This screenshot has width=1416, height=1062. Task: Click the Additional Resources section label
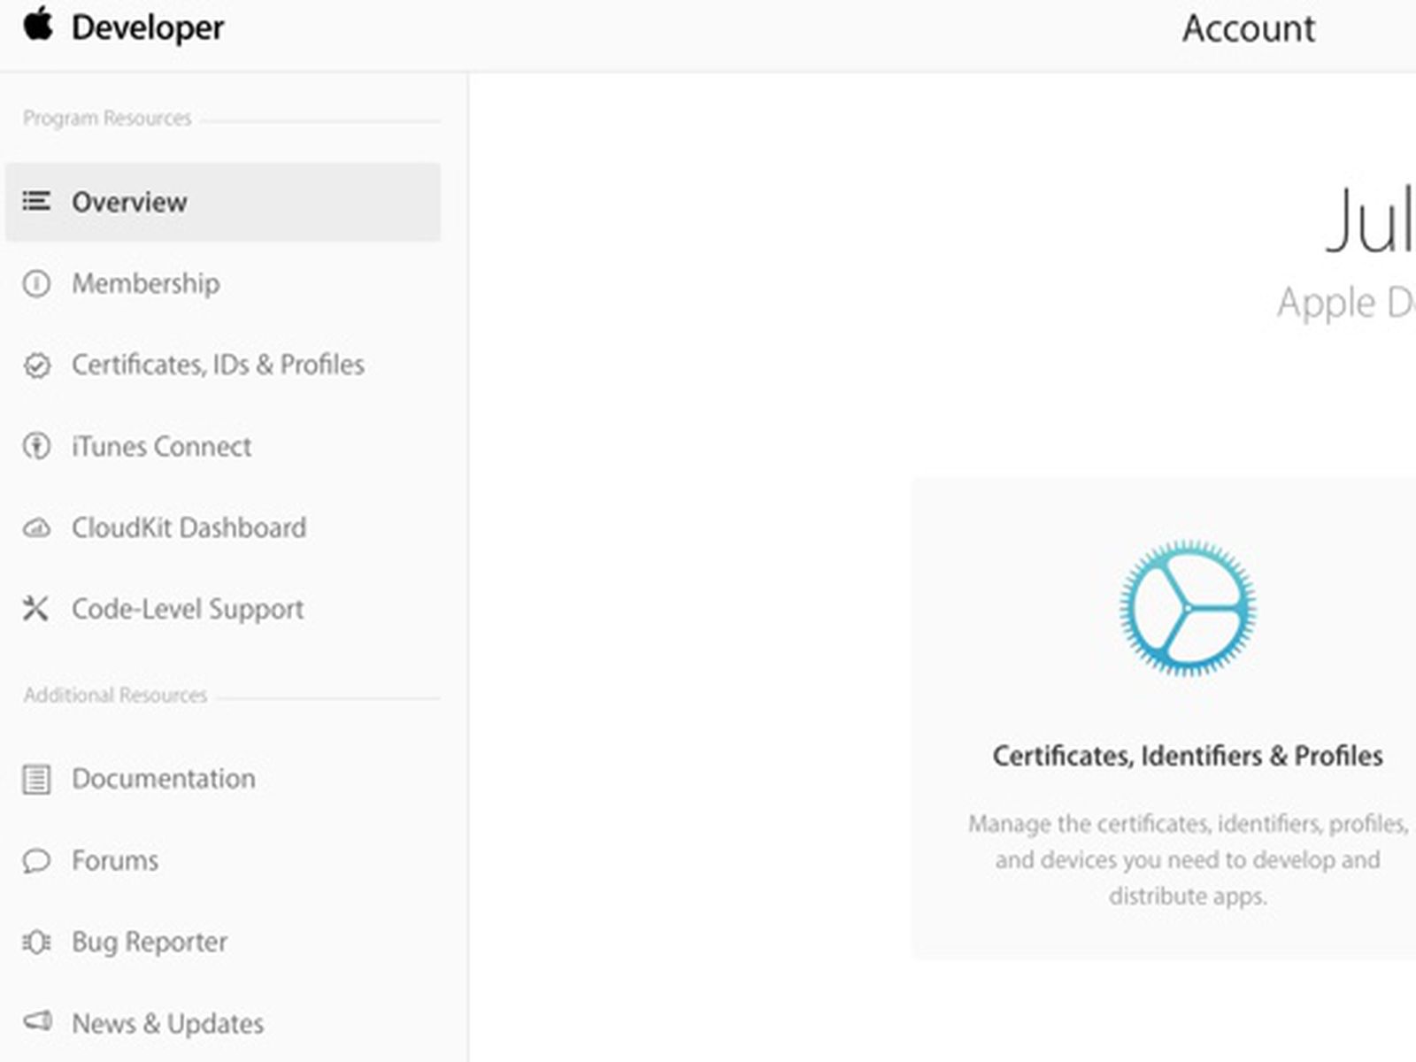click(x=115, y=696)
